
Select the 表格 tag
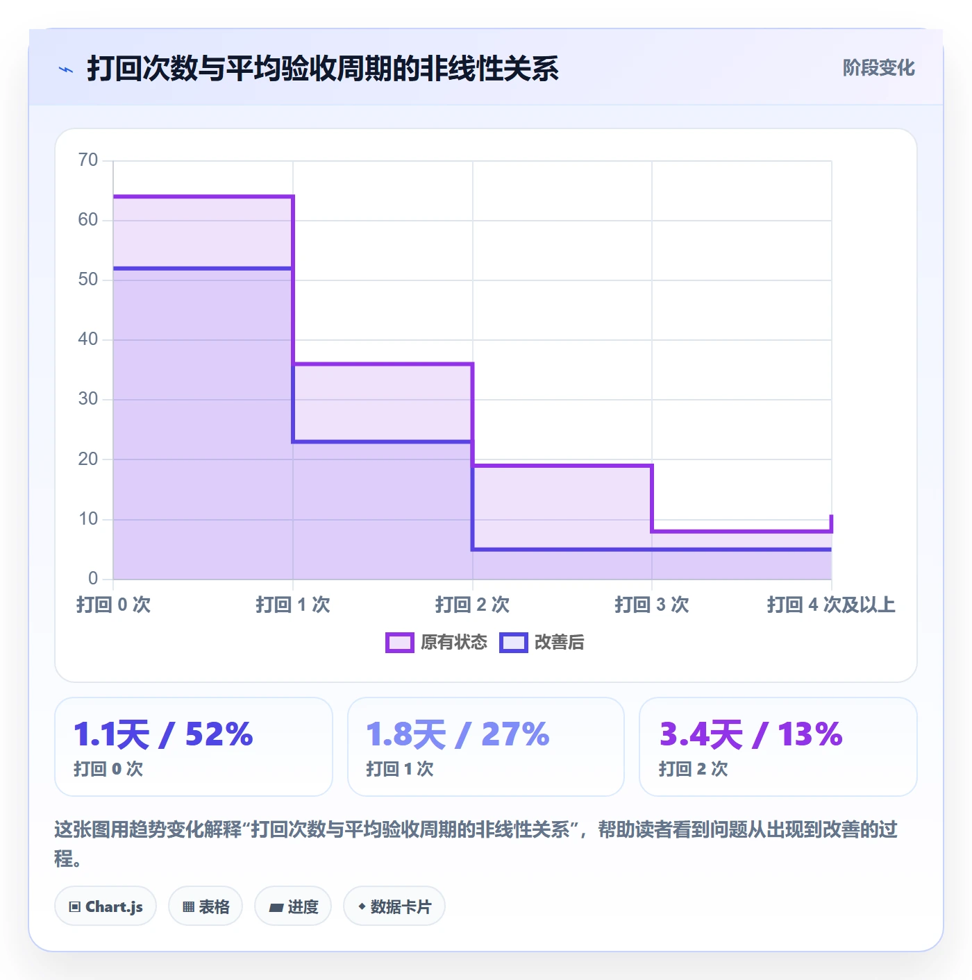click(x=206, y=906)
